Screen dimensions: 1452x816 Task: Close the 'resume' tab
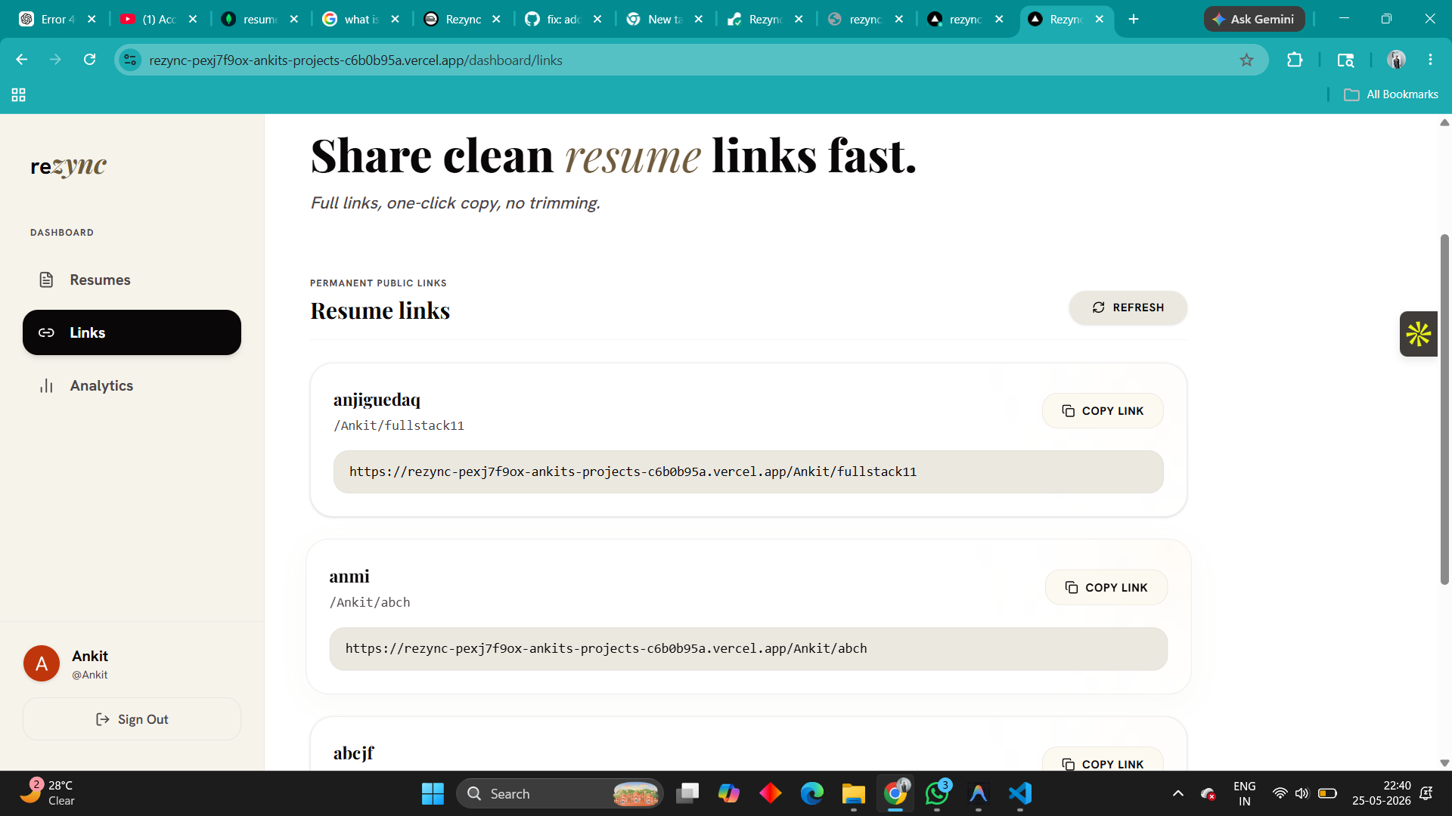(x=294, y=19)
